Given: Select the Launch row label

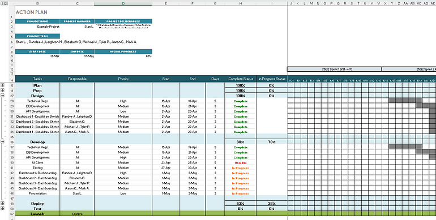Looking at the screenshot, I should (37, 214).
